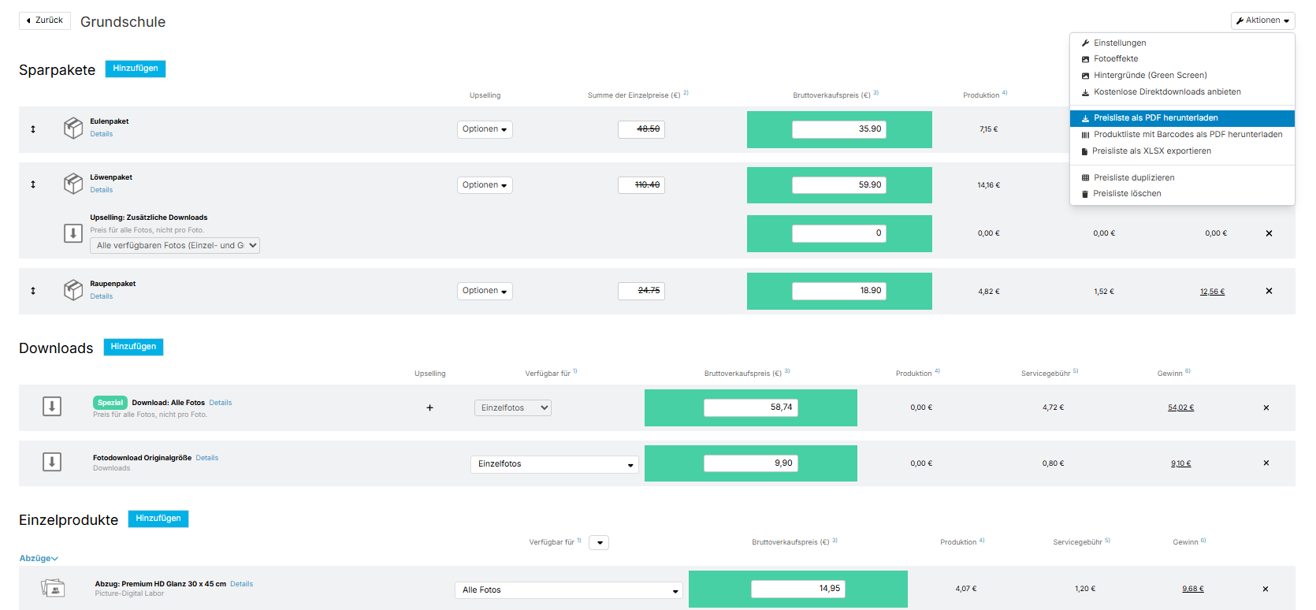Open Details link for Fotodownload Originalgröße
1316x610 pixels.
click(207, 458)
